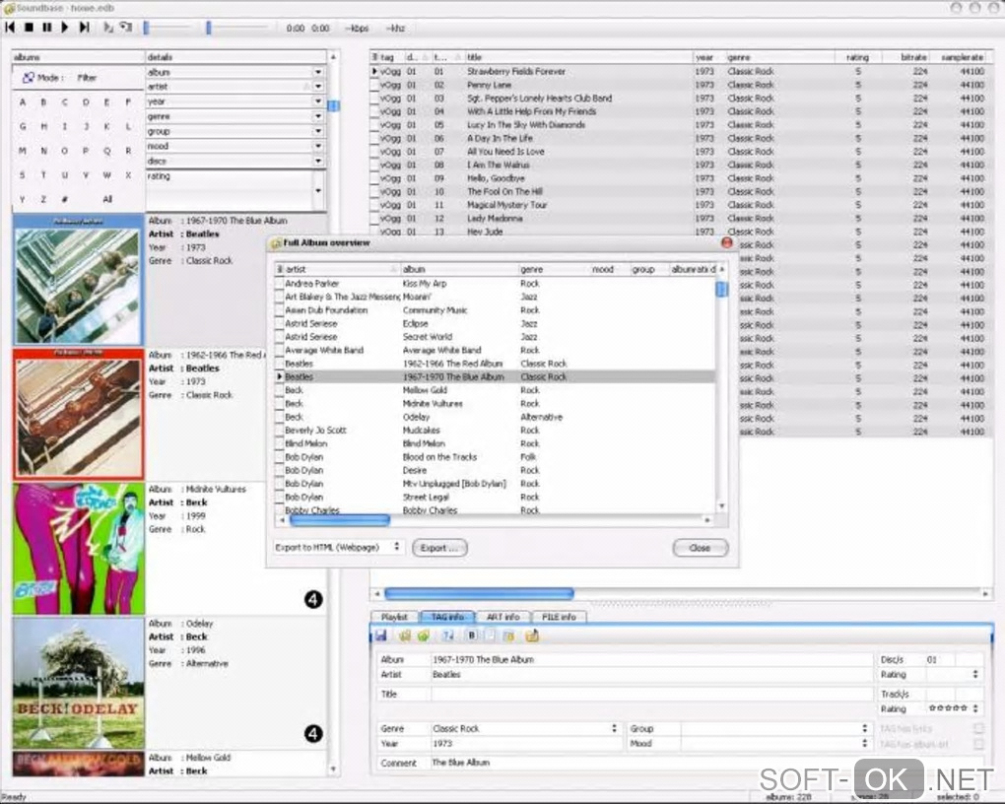Click the Close button in album overview
This screenshot has width=1005, height=804.
pyautogui.click(x=700, y=548)
